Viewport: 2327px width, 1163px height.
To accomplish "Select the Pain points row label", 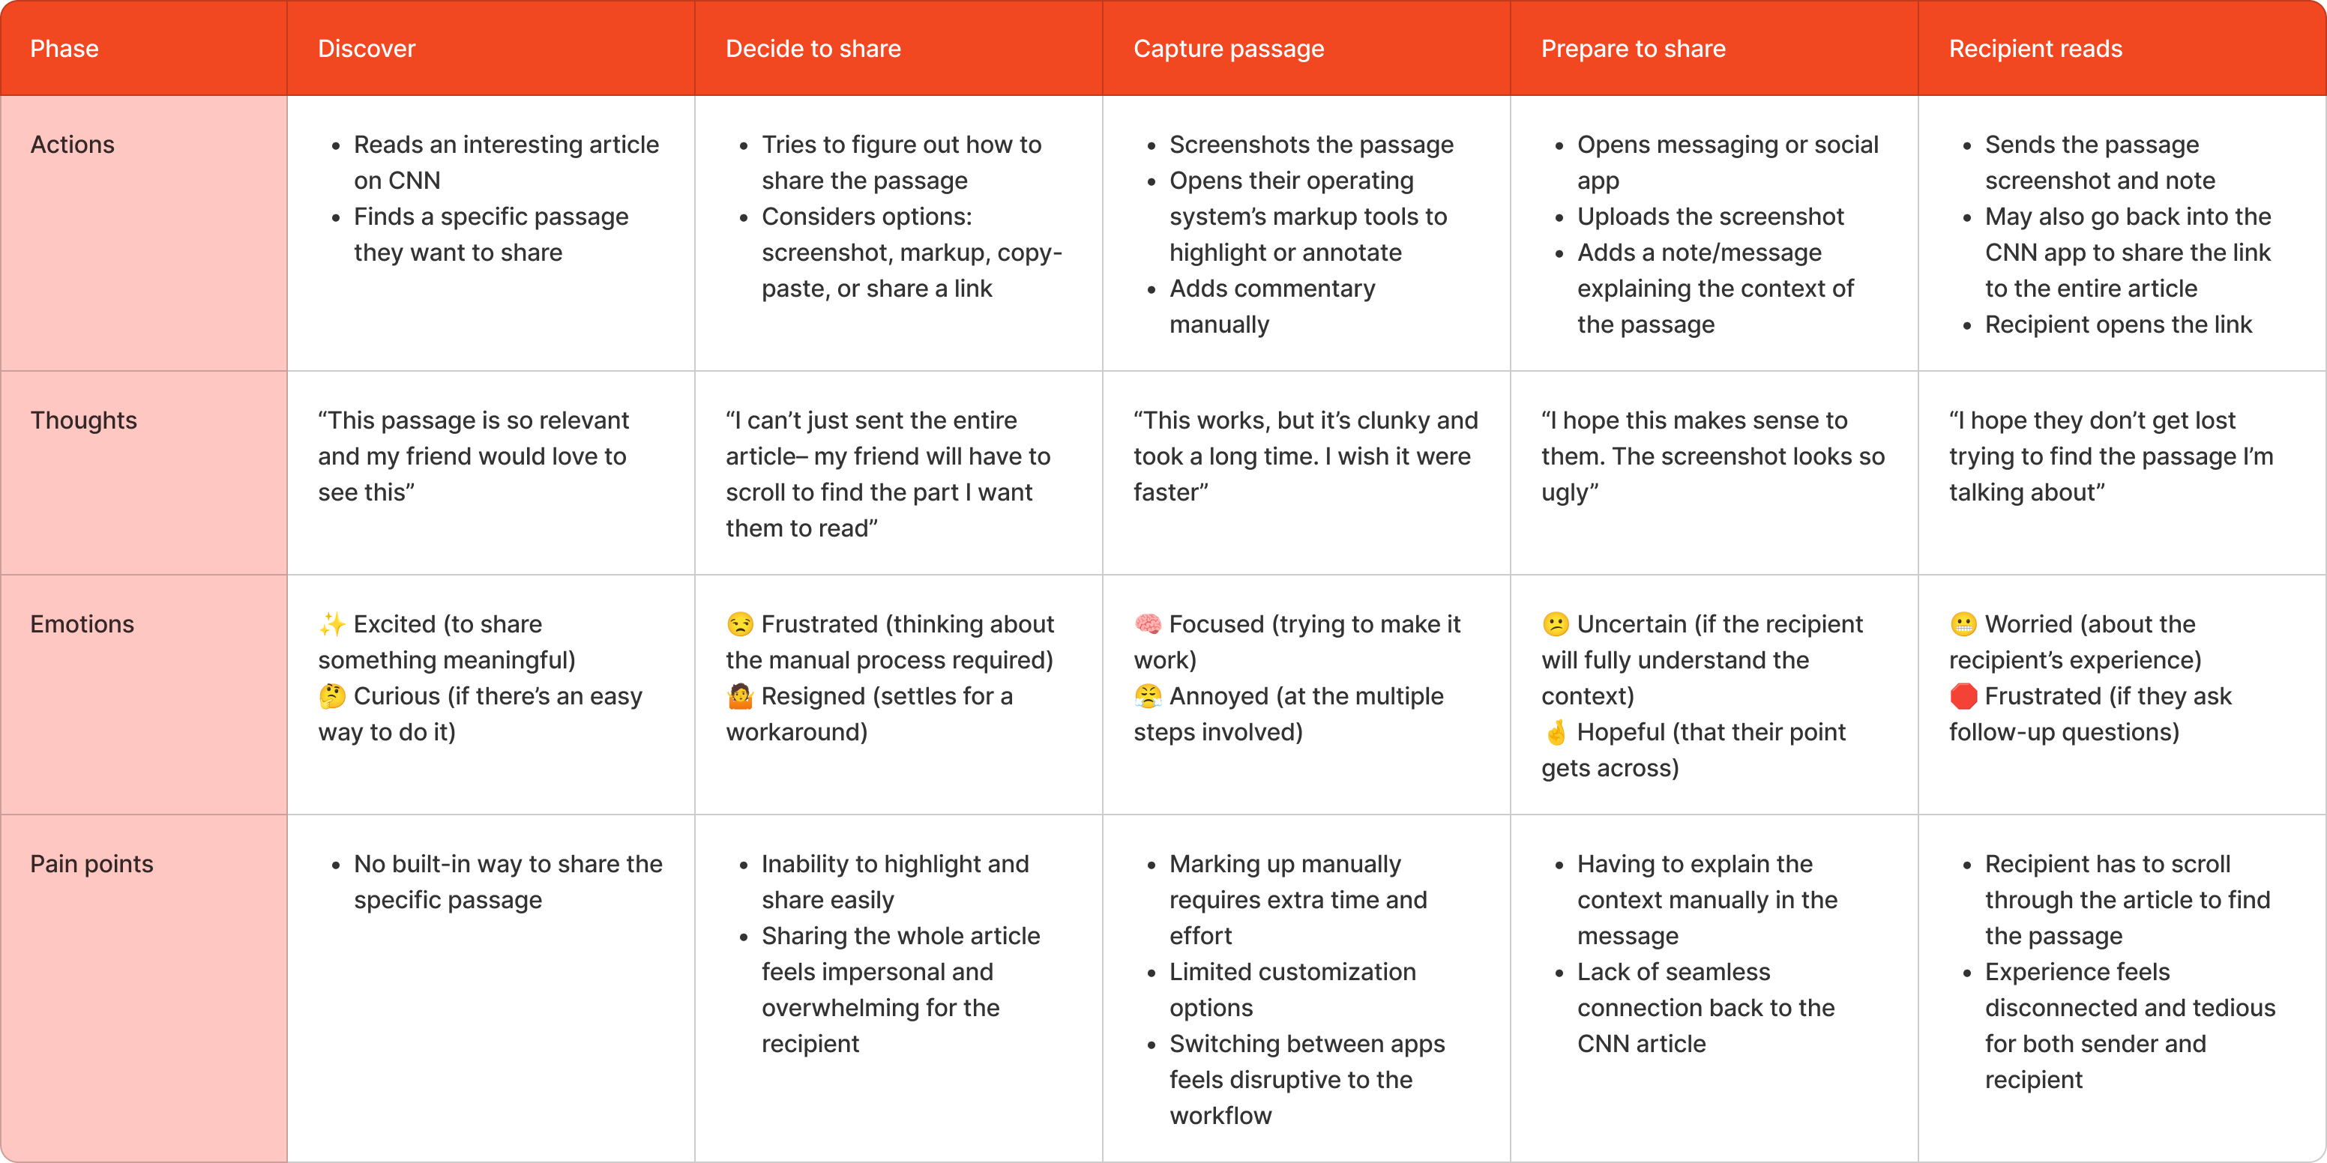I will pos(92,864).
